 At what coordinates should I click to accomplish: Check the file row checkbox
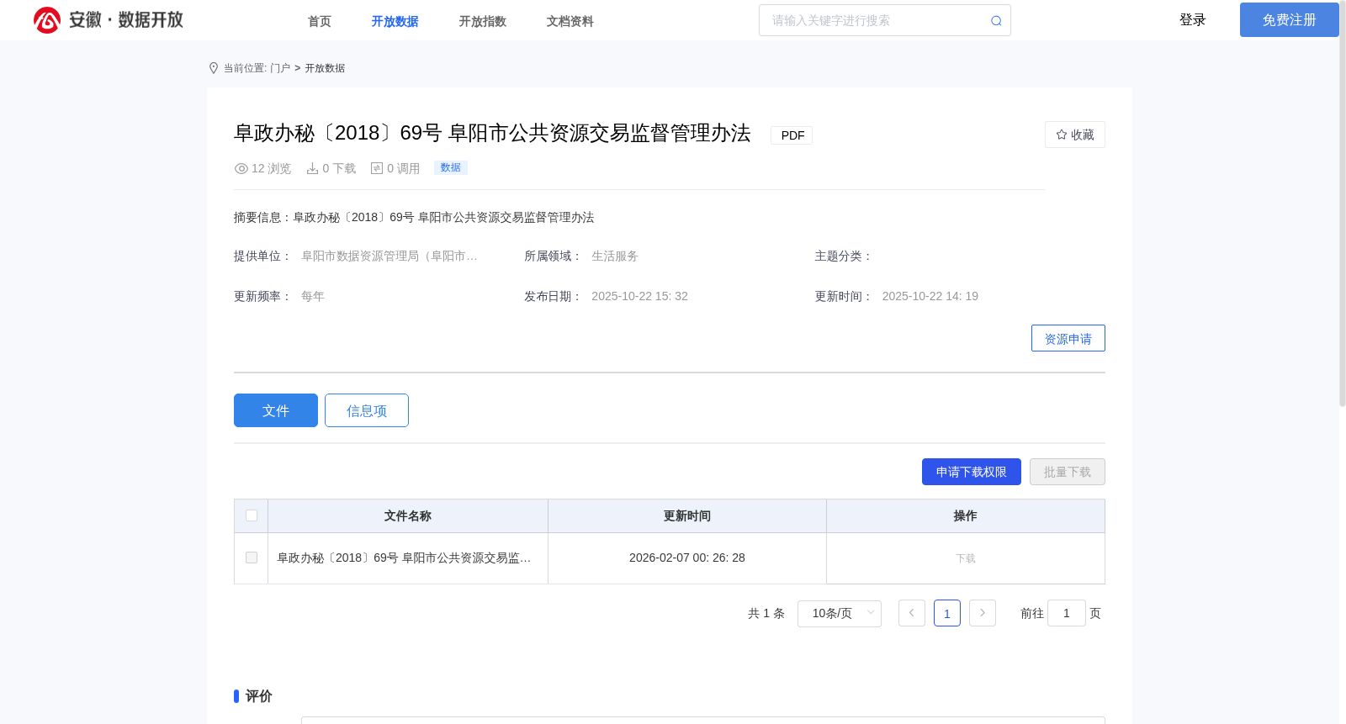pyautogui.click(x=252, y=558)
